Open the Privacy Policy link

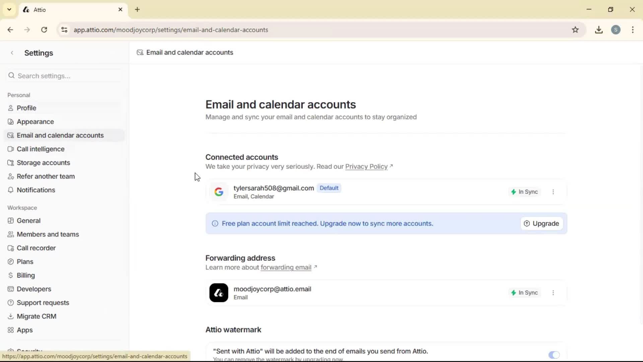(x=366, y=167)
